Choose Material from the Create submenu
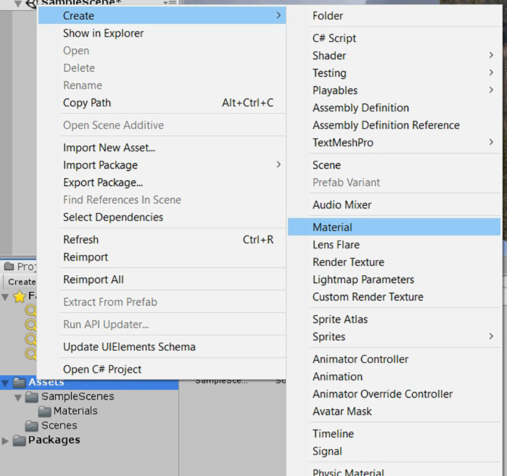The width and height of the screenshot is (507, 476). (394, 227)
